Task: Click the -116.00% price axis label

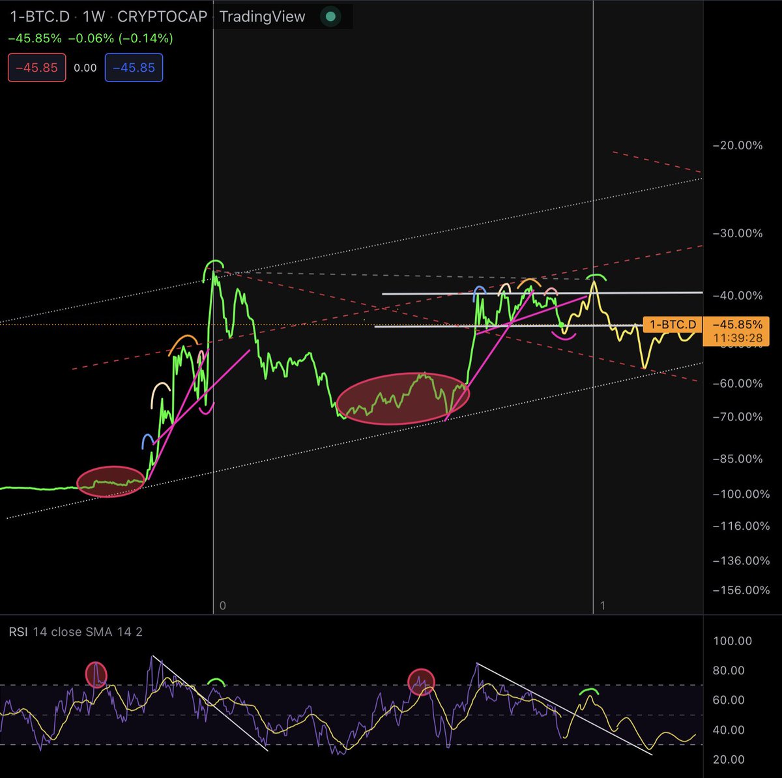Action: pyautogui.click(x=742, y=526)
